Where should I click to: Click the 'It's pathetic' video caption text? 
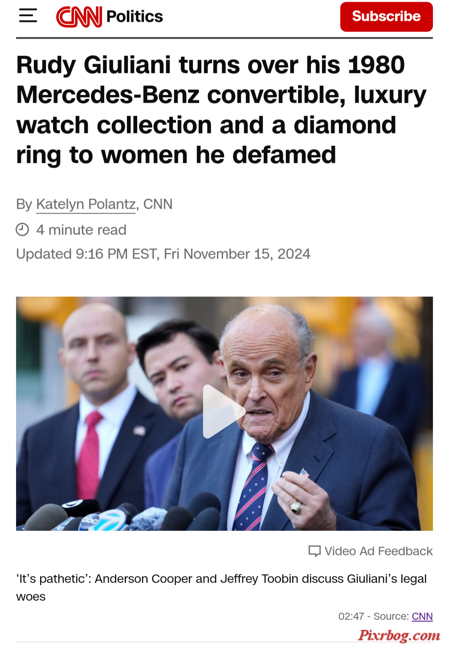point(221,587)
